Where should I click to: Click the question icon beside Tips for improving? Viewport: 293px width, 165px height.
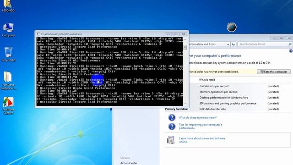click(172, 126)
